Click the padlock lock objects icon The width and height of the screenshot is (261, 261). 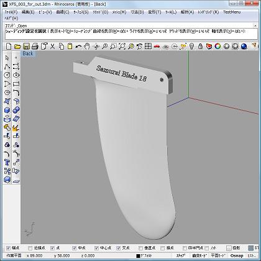point(200,47)
